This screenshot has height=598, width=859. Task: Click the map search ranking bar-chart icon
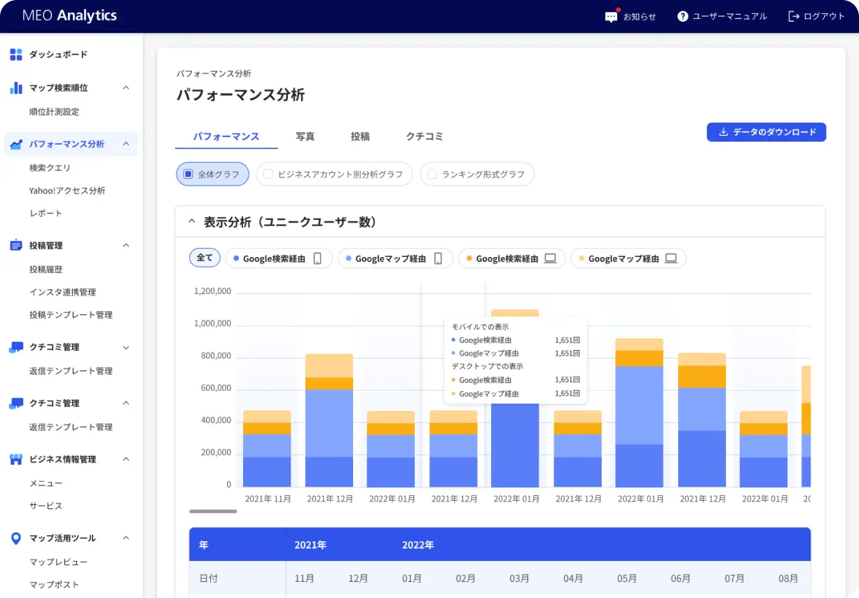tap(16, 88)
